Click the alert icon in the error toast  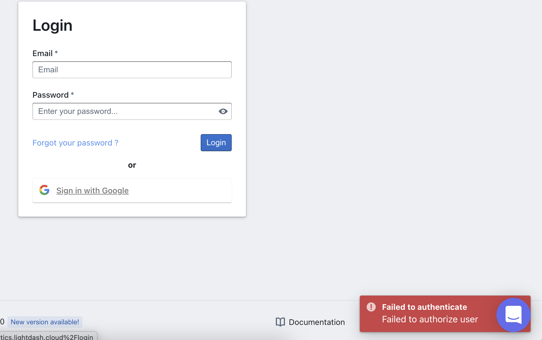pos(371,307)
